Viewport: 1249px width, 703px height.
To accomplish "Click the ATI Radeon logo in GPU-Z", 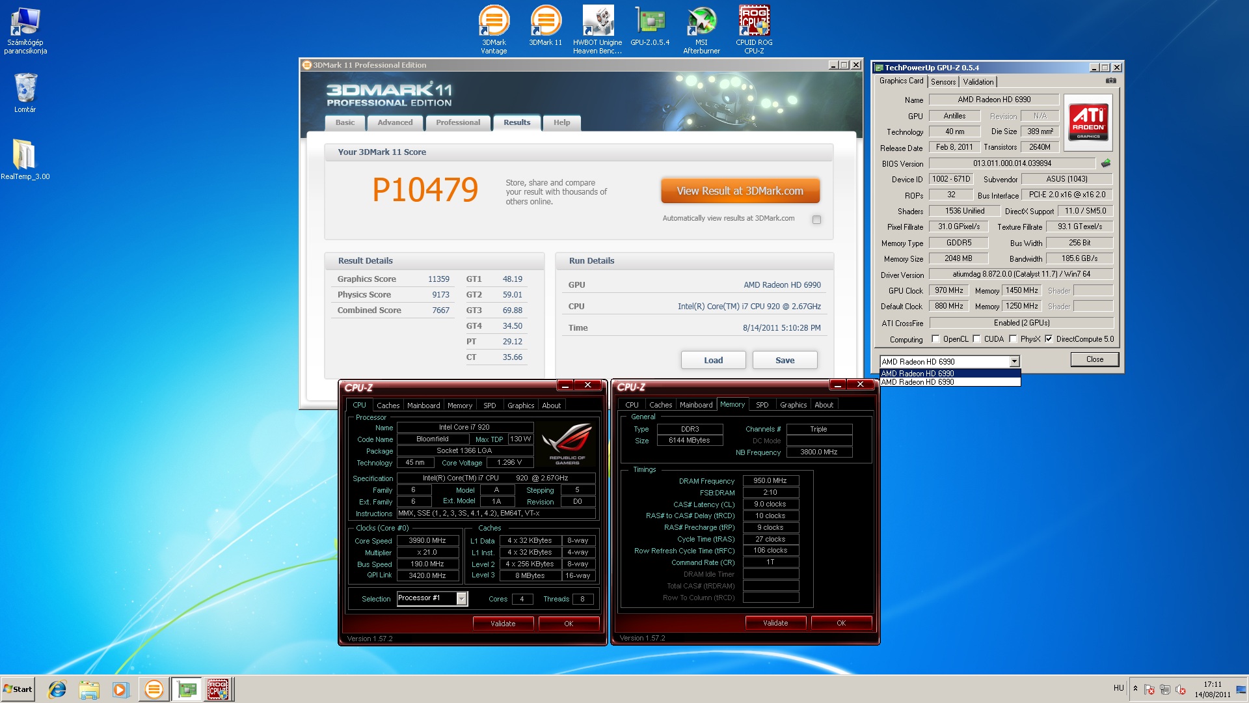I will (1088, 122).
